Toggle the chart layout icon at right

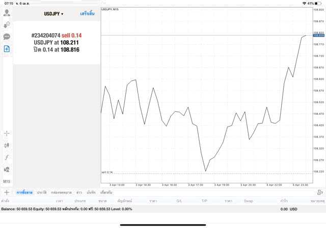319,192
